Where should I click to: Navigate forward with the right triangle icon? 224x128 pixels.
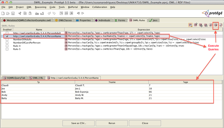[x=83, y=13]
